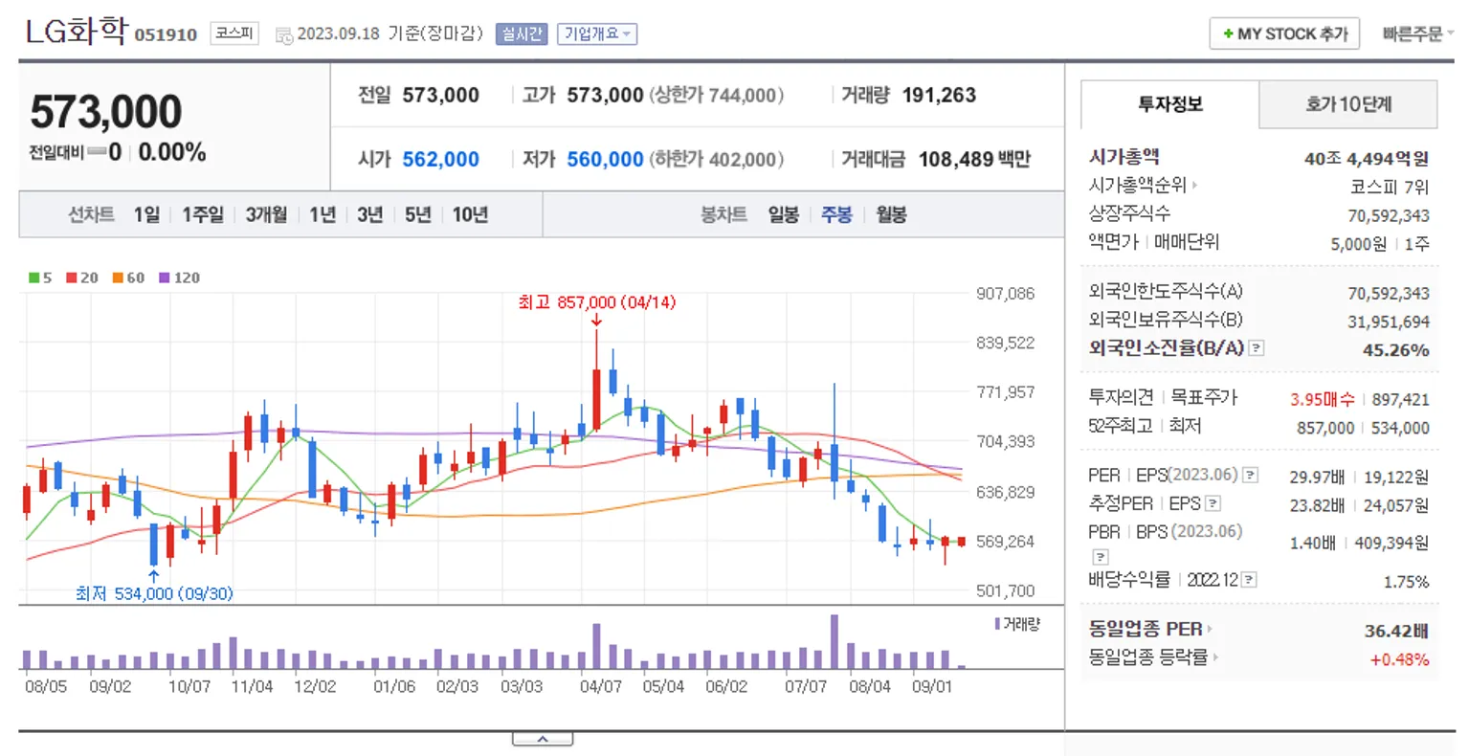This screenshot has height=756, width=1469.
Task: Select the 3개월 line chart period
Action: click(x=266, y=214)
